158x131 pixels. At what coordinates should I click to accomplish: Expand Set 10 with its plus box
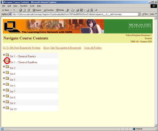[x=4, y=108]
